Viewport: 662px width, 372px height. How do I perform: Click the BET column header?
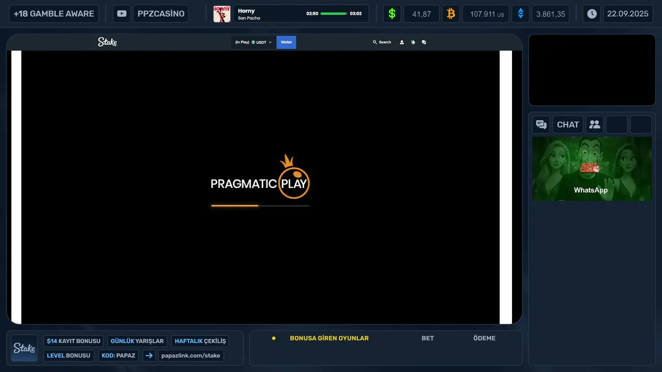click(428, 338)
